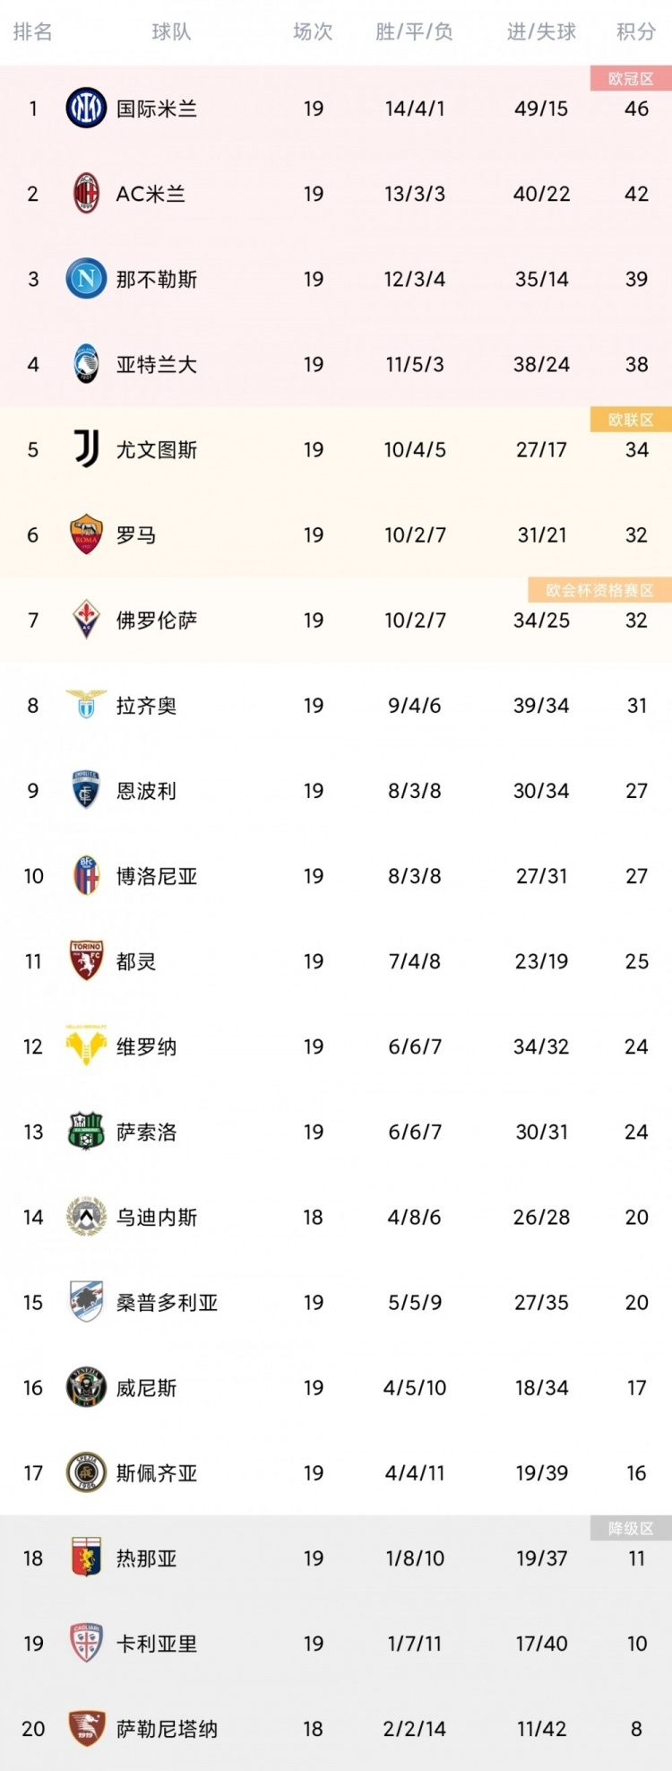Screen dimensions: 672x1771
Task: Click the 排名 column header
Action: click(x=33, y=32)
